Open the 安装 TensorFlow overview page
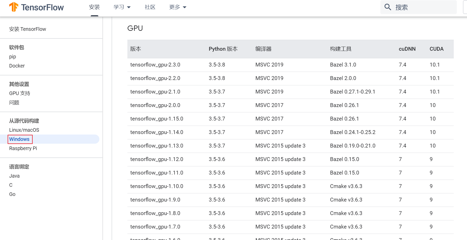The image size is (467, 240). click(x=28, y=29)
